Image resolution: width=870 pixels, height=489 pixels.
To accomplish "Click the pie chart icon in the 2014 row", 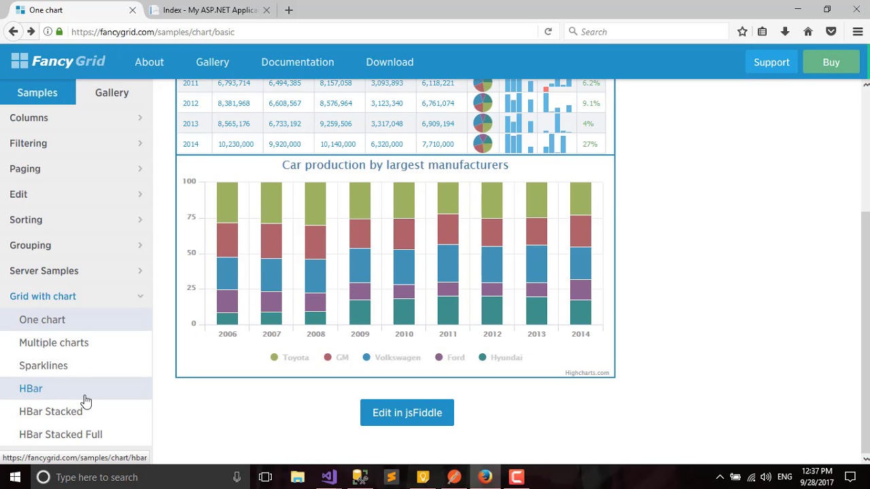I will click(x=483, y=143).
